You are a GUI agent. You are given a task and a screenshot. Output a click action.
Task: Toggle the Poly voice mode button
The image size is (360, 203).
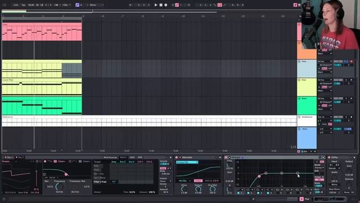click(x=163, y=169)
